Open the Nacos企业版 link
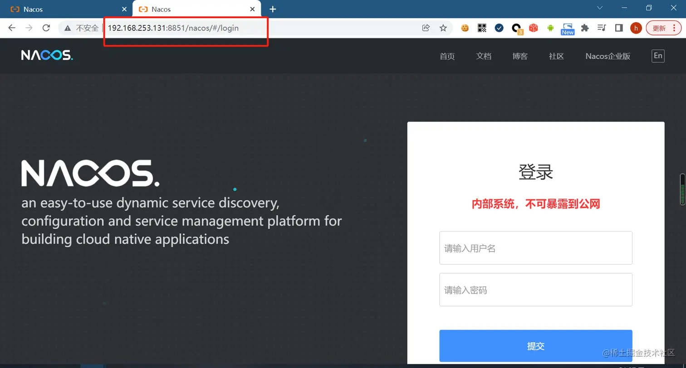The image size is (686, 368). click(x=608, y=56)
